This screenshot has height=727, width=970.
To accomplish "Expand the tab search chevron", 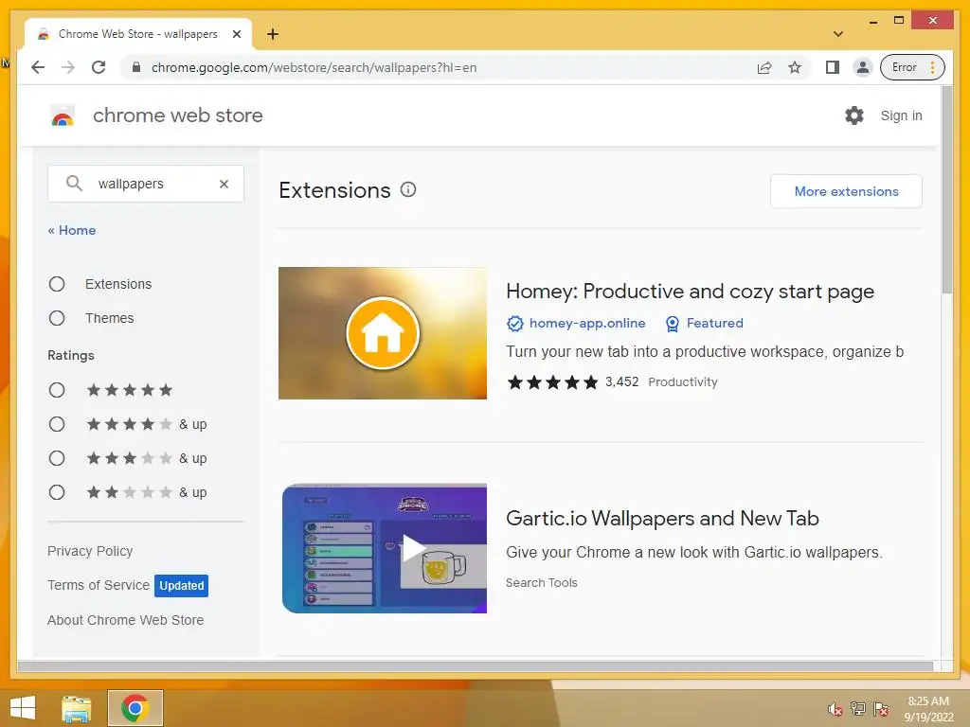I will pyautogui.click(x=838, y=34).
